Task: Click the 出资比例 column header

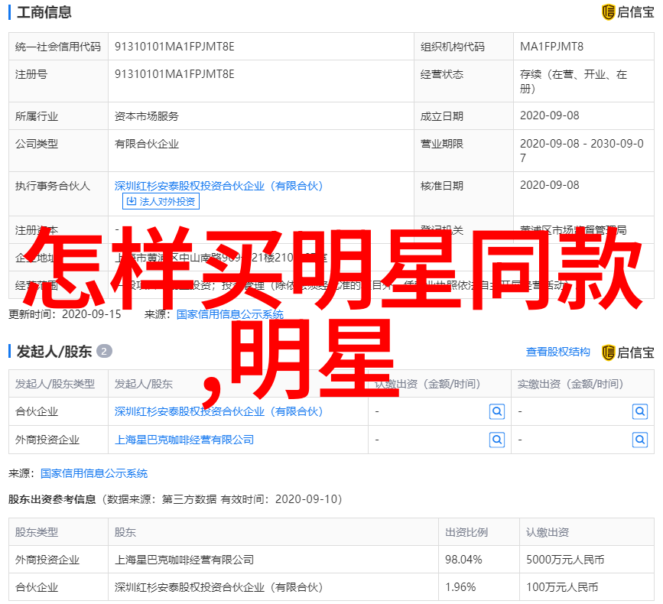Action: coord(466,531)
